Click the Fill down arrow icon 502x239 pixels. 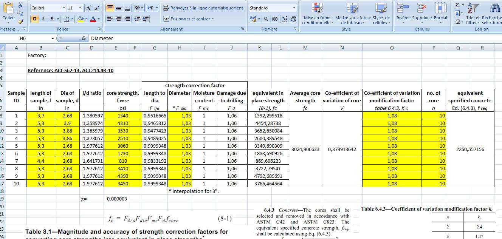pyautogui.click(x=457, y=14)
